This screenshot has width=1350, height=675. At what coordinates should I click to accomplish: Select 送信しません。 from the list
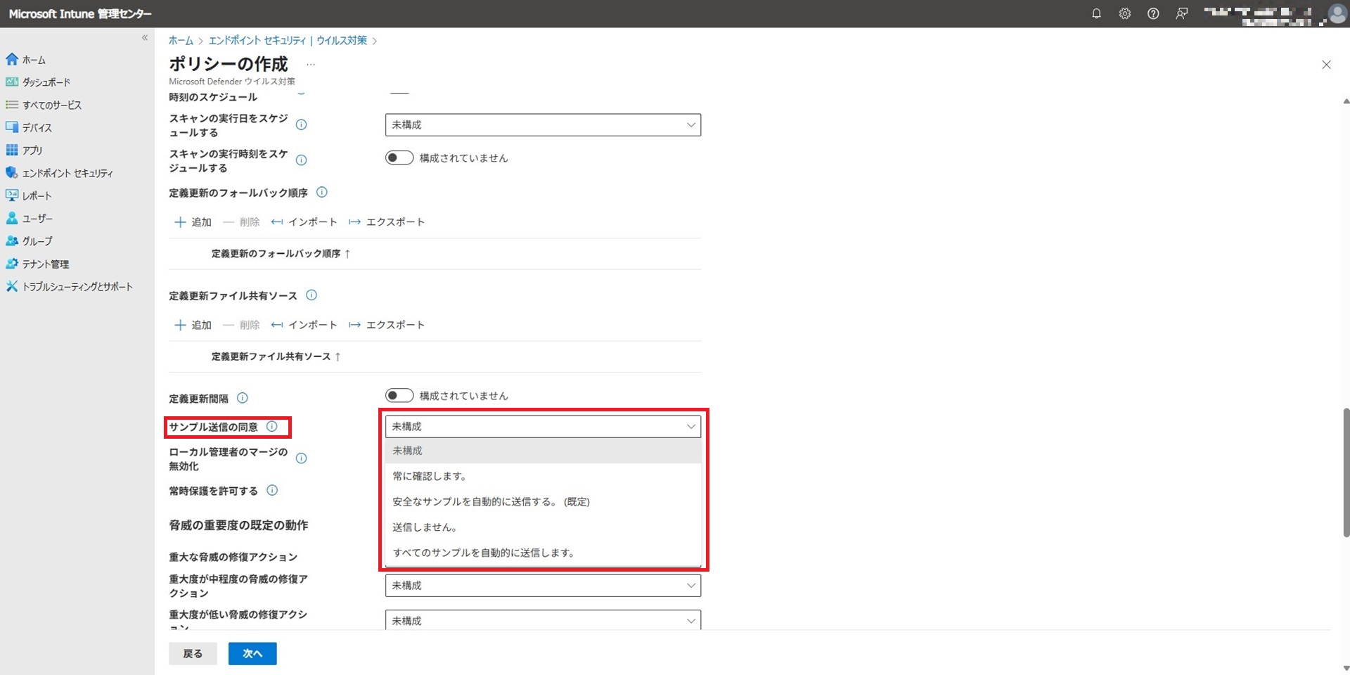(x=425, y=527)
